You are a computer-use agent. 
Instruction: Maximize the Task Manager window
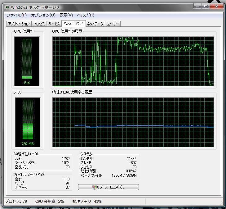[206, 6]
